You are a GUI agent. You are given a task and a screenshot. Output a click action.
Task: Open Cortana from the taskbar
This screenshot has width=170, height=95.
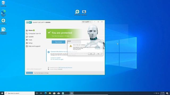coord(37,93)
